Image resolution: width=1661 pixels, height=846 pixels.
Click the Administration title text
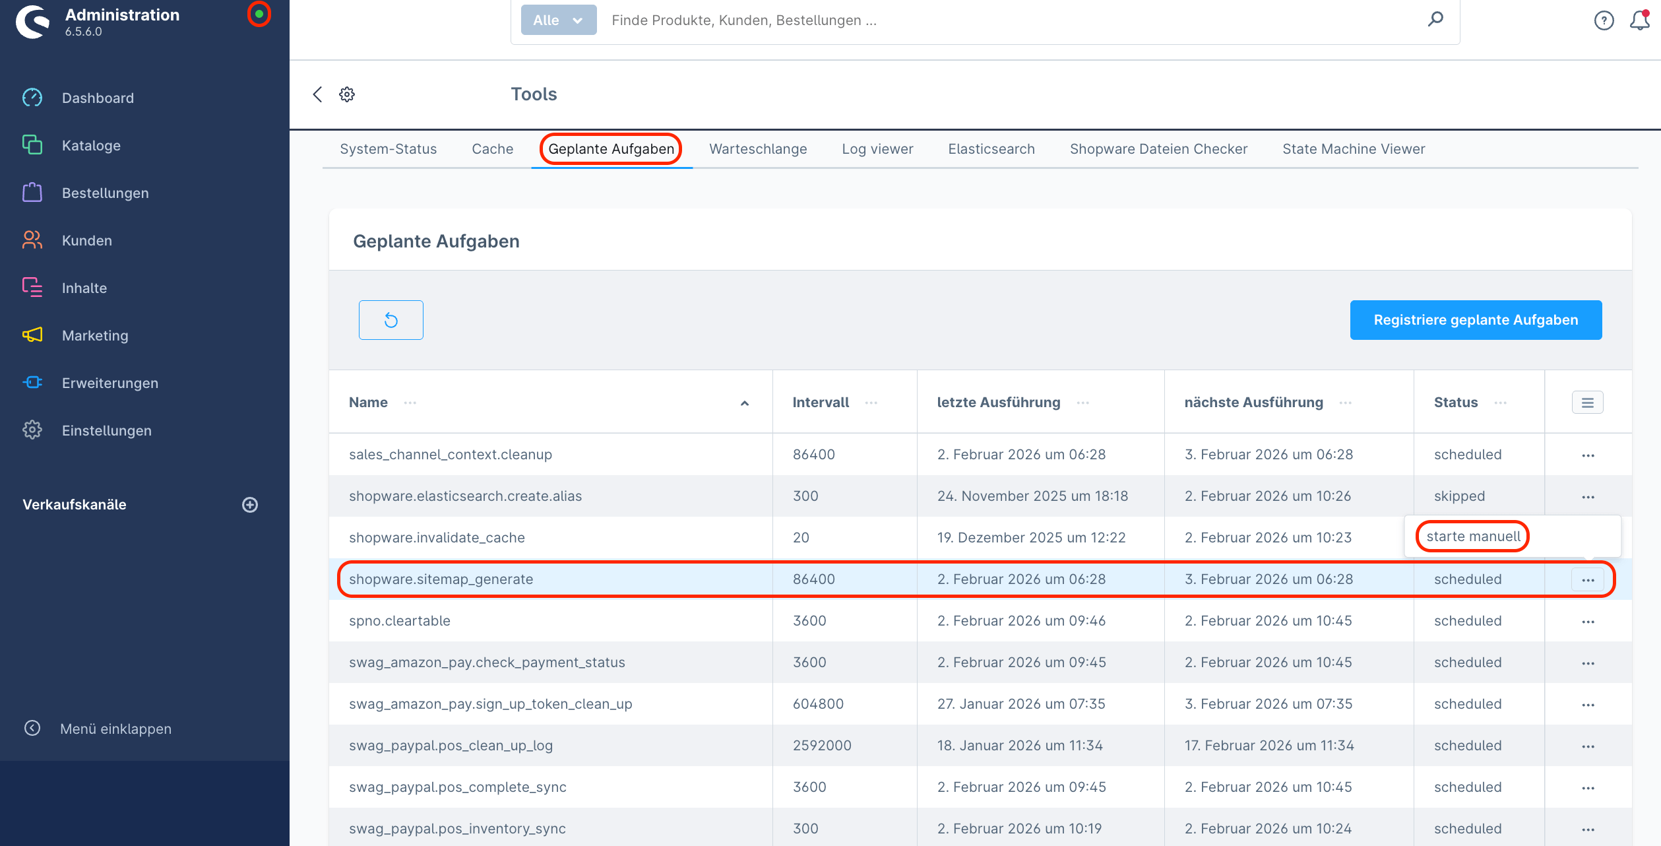click(x=122, y=15)
